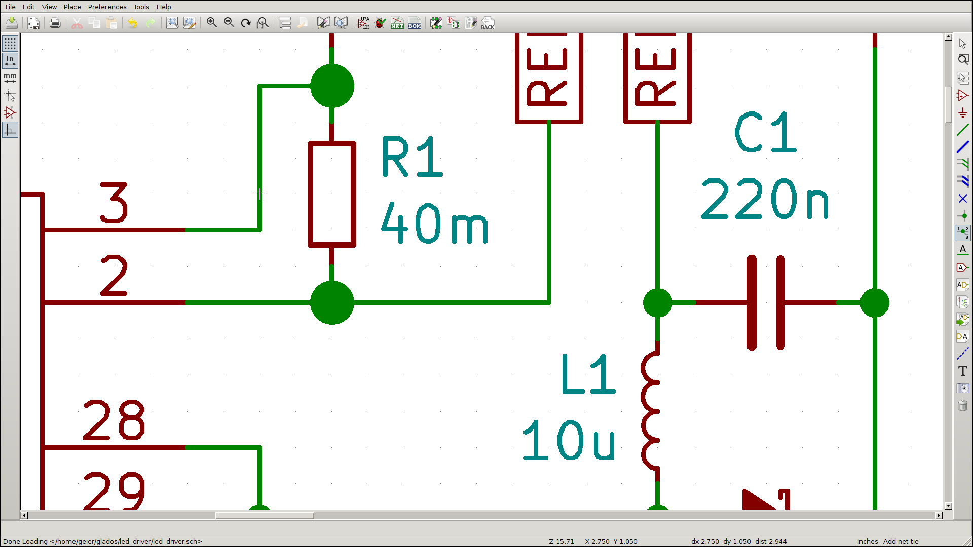Click the Annotate schematic components icon

tap(363, 23)
